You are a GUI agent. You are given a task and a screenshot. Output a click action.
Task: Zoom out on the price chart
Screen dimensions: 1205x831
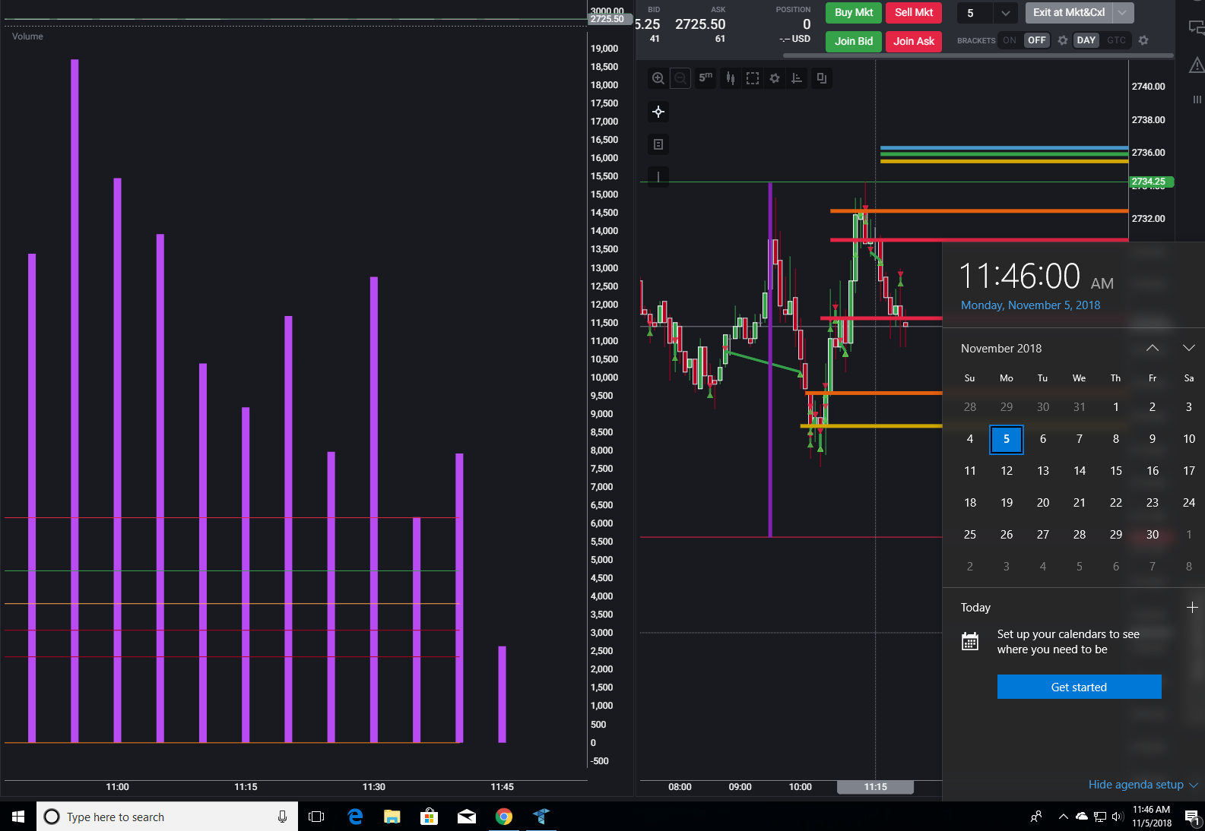(x=680, y=78)
